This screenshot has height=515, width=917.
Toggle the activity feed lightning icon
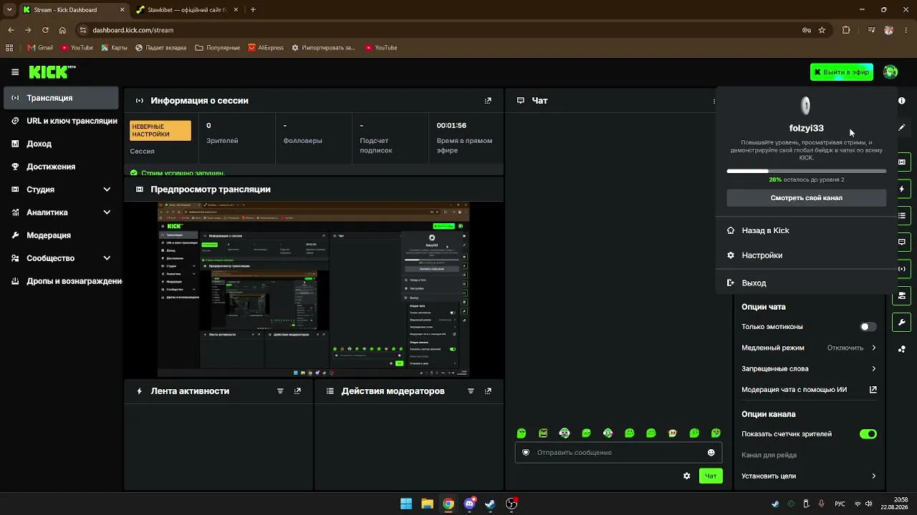point(902,189)
